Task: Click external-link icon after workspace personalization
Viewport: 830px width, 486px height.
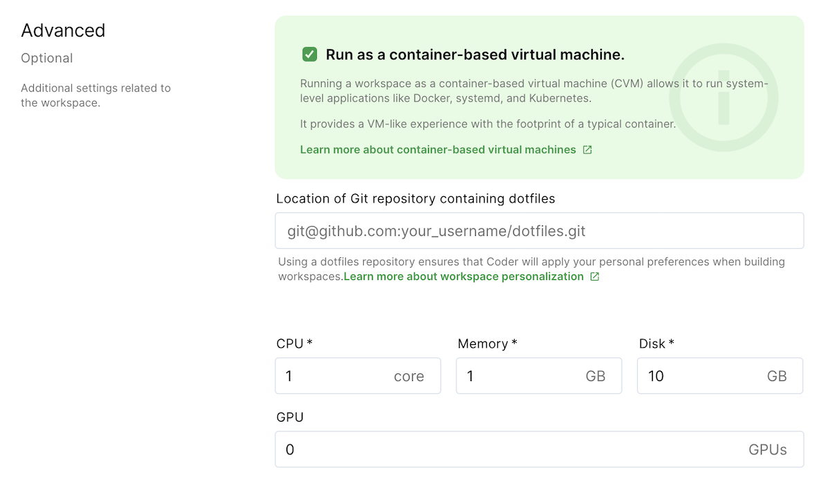Action: point(595,277)
